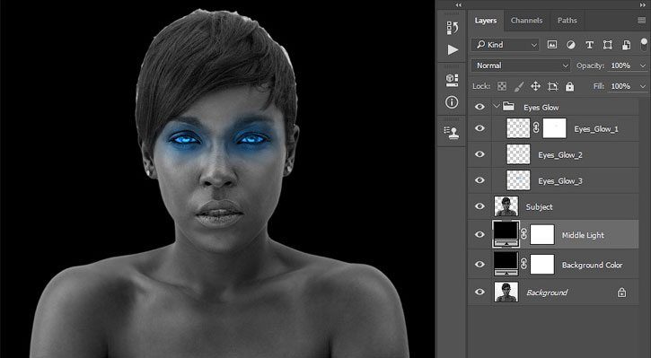Screen dimensions: 651x358
Task: Click the Background Color layer mask
Action: pos(542,265)
